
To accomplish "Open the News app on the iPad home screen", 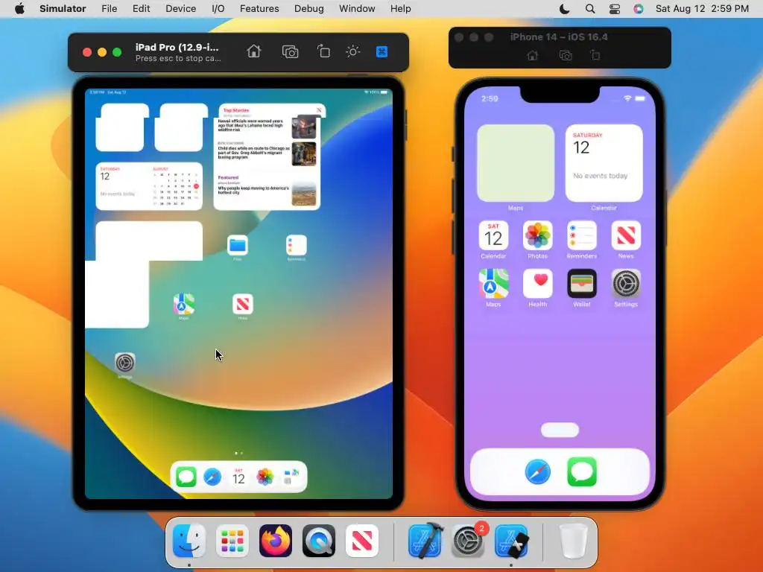I will point(243,304).
